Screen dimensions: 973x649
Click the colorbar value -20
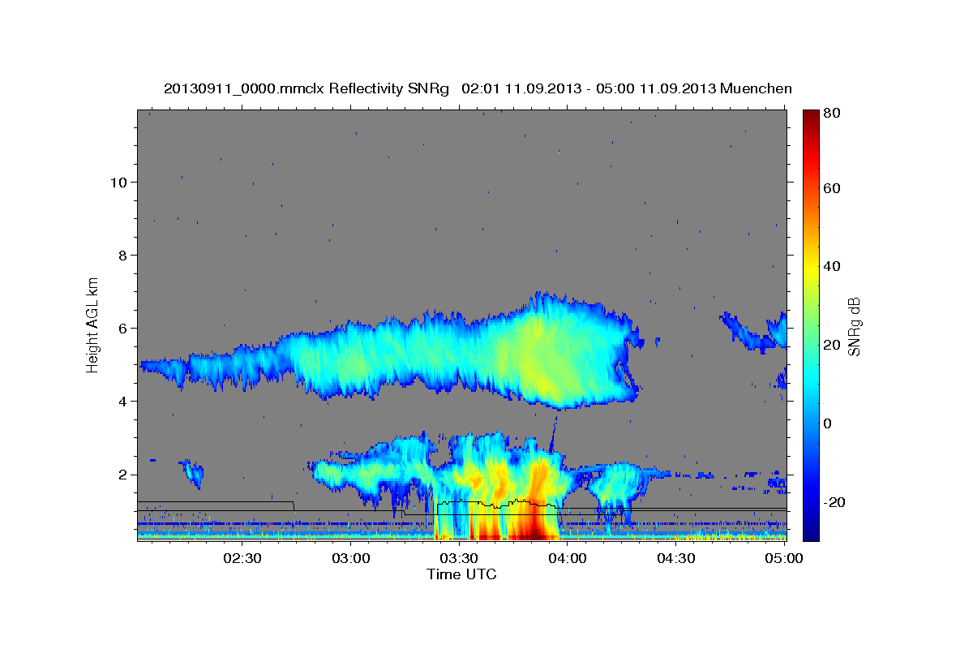click(x=835, y=502)
